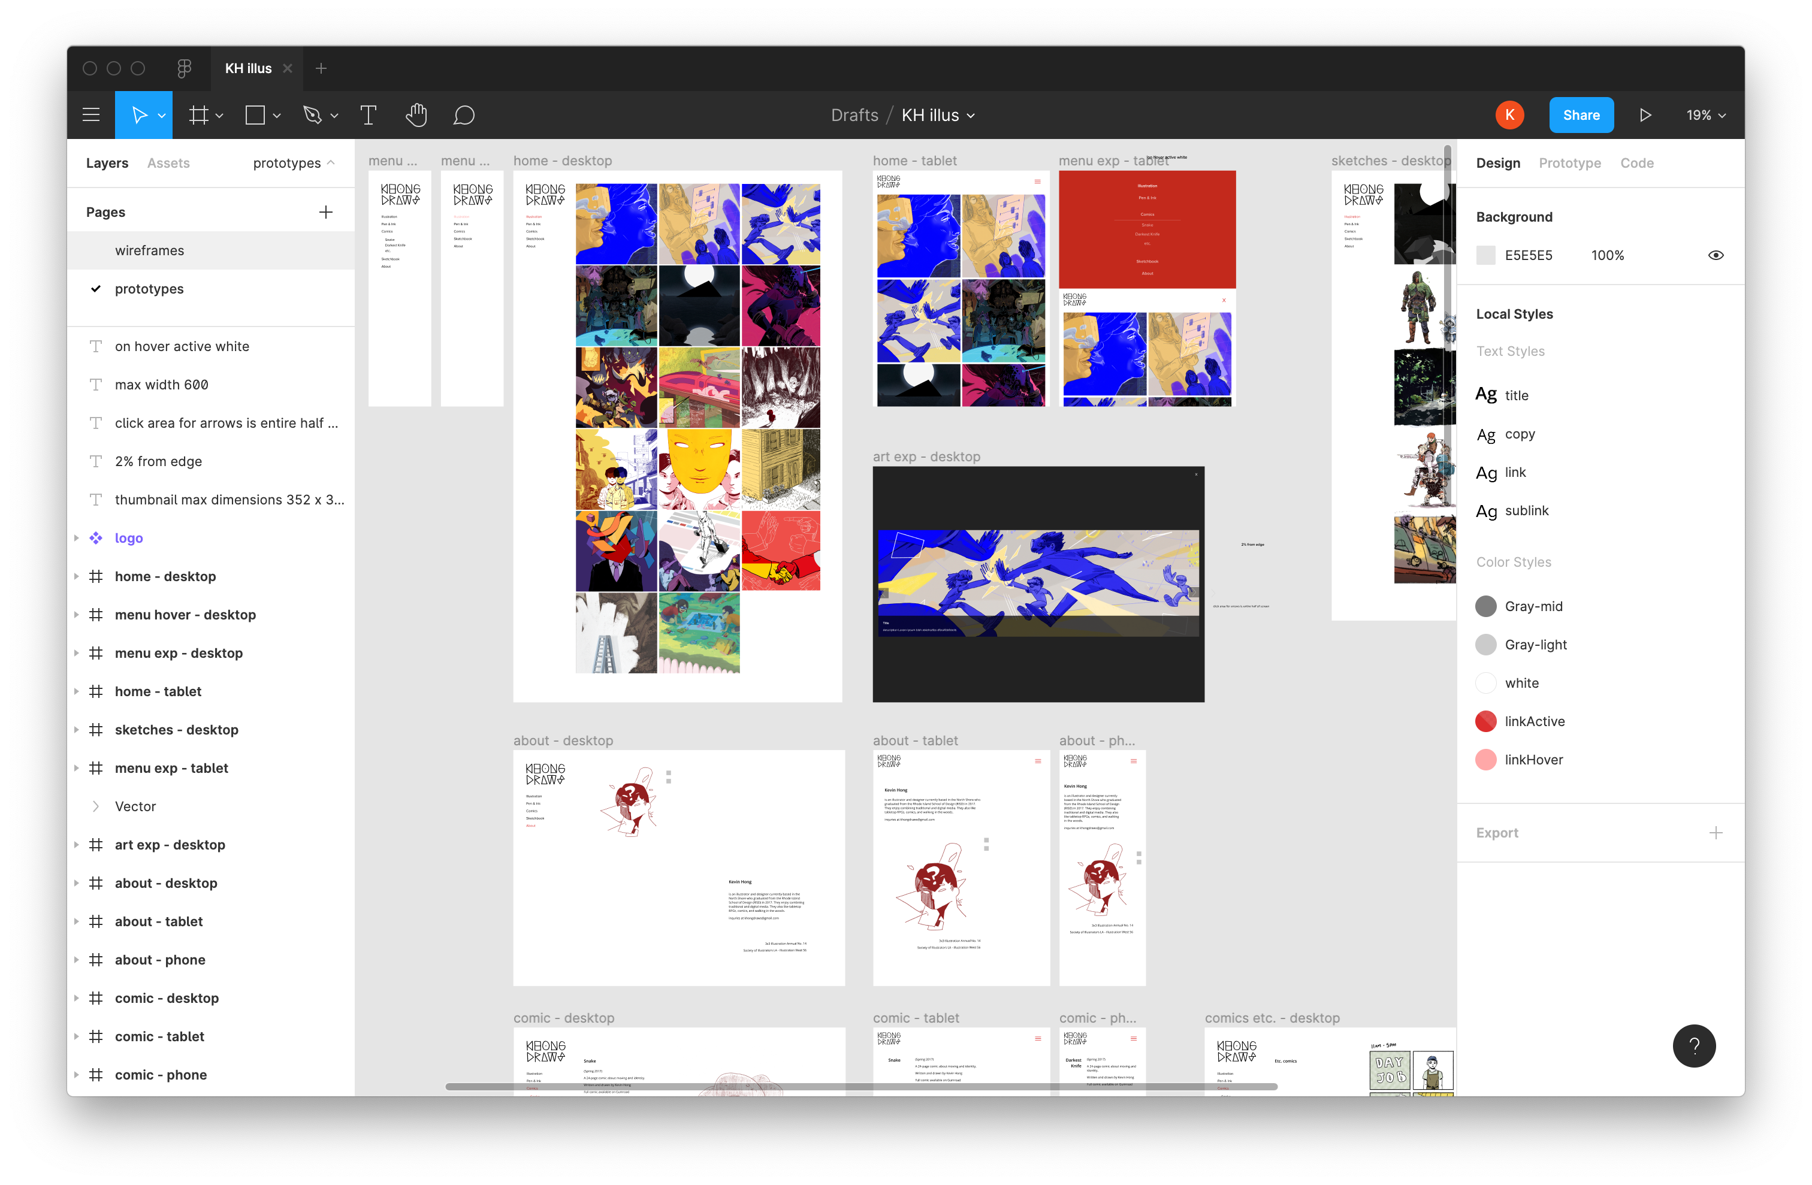Image resolution: width=1812 pixels, height=1185 pixels.
Task: Click the title text style Ag icon
Action: 1486,394
